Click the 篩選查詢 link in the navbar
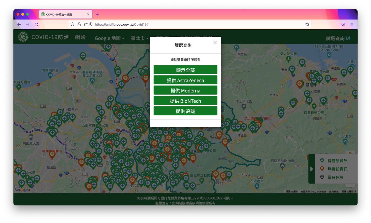This screenshot has width=371, height=223. (338, 38)
